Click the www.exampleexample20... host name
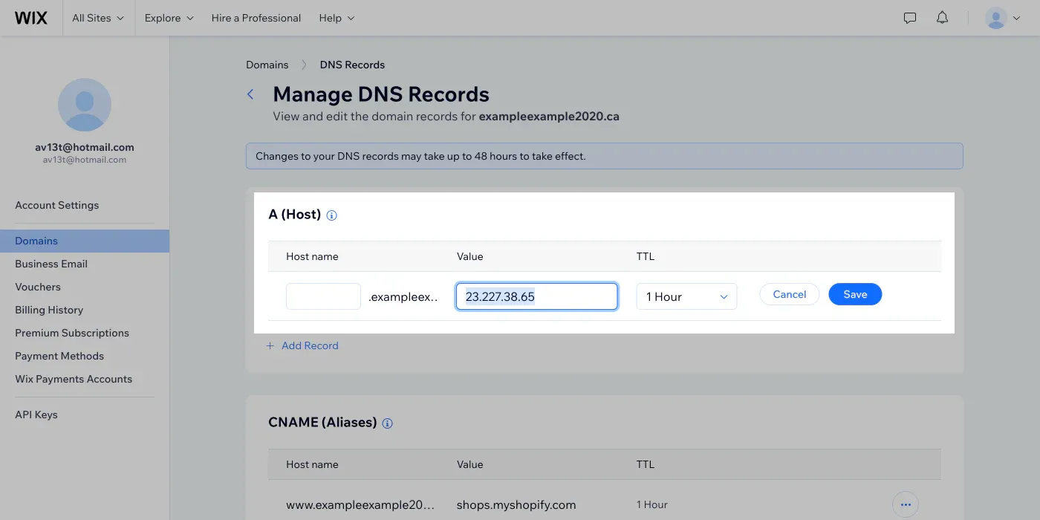The image size is (1040, 520). 360,505
